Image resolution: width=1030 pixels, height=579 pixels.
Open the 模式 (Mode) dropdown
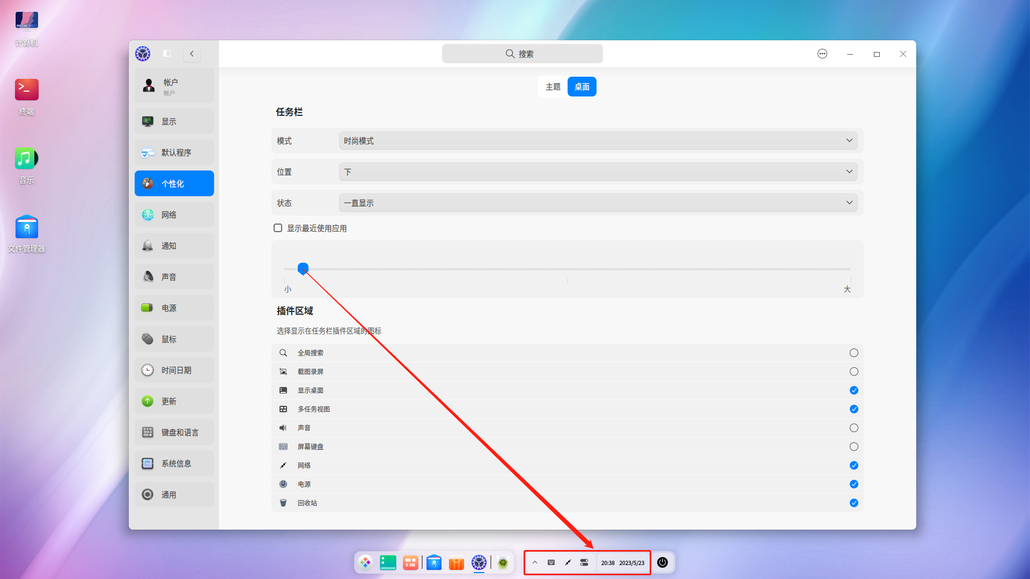598,140
